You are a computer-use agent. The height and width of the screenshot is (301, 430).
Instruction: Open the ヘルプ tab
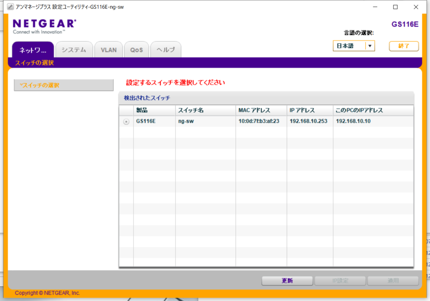pyautogui.click(x=165, y=50)
